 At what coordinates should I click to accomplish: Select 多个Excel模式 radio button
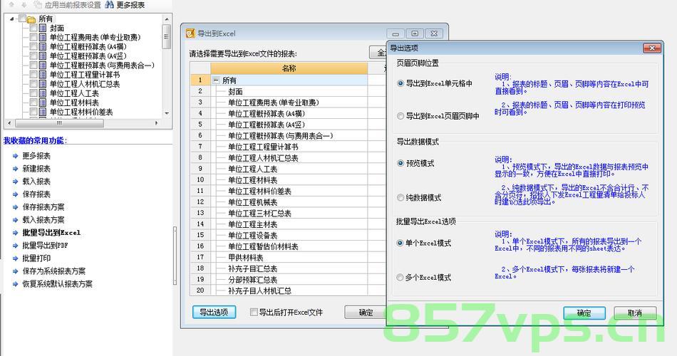pos(400,278)
